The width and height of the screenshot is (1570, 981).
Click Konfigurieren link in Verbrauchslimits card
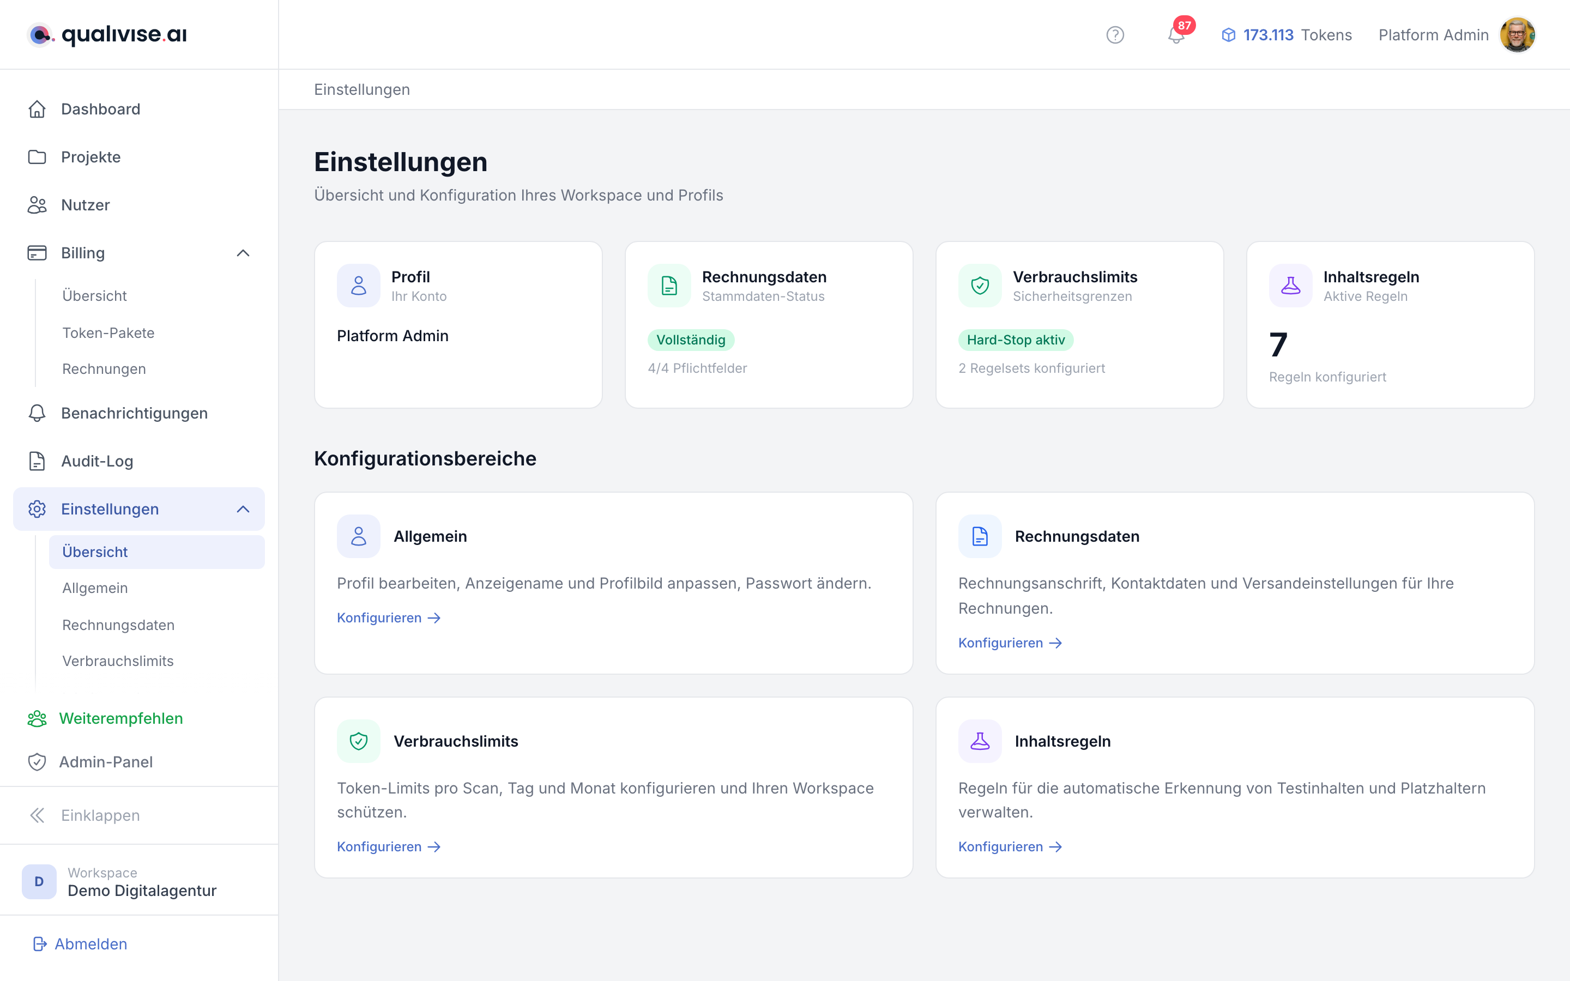389,847
